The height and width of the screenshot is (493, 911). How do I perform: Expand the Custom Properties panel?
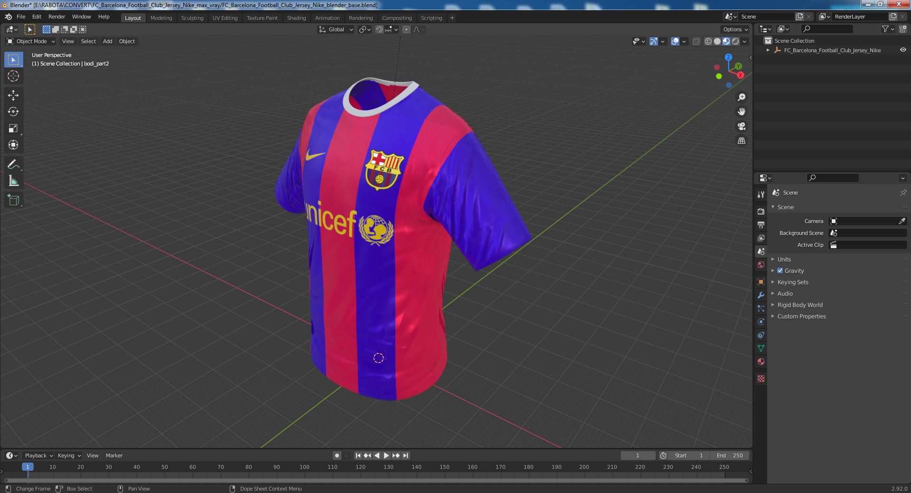[801, 316]
